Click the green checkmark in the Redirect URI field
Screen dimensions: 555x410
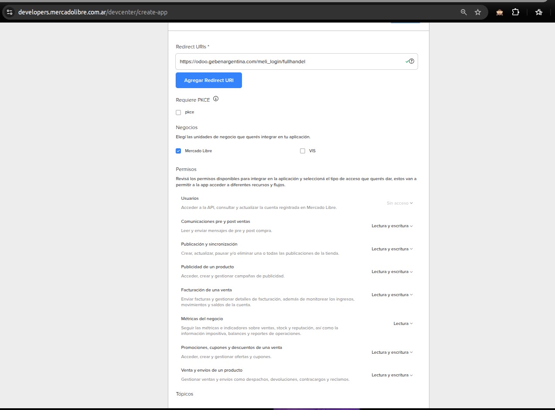(407, 61)
